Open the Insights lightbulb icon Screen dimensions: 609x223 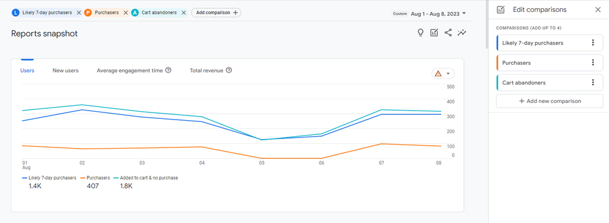tap(420, 33)
